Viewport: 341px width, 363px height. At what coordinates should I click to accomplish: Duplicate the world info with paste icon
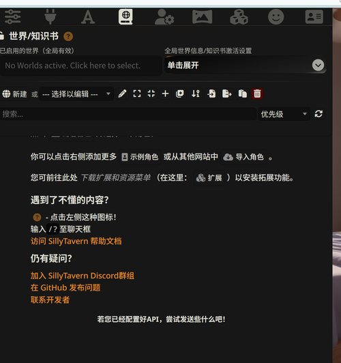[x=242, y=93]
